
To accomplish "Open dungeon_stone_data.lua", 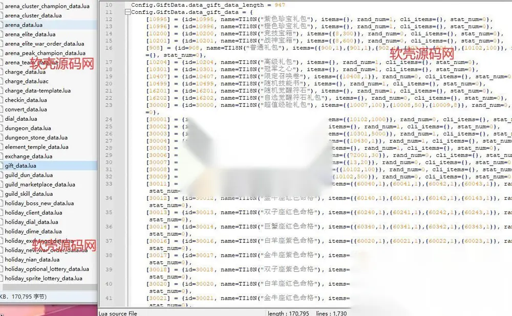I will pos(36,138).
